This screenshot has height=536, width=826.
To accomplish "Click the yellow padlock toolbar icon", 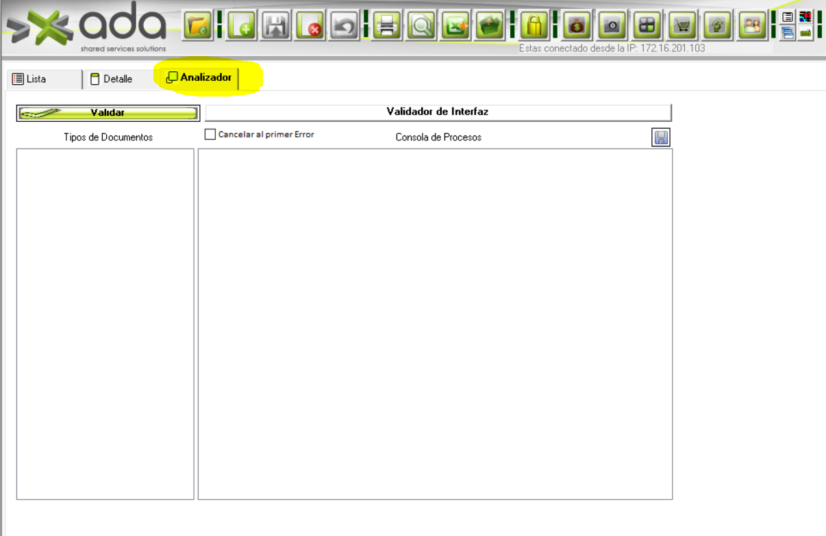I will pyautogui.click(x=535, y=26).
